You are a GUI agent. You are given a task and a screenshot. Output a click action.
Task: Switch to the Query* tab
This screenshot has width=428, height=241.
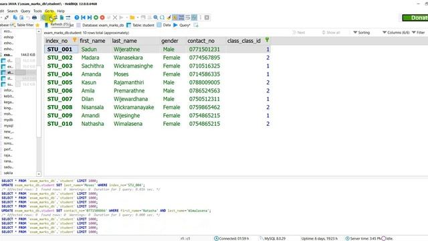coord(182,25)
